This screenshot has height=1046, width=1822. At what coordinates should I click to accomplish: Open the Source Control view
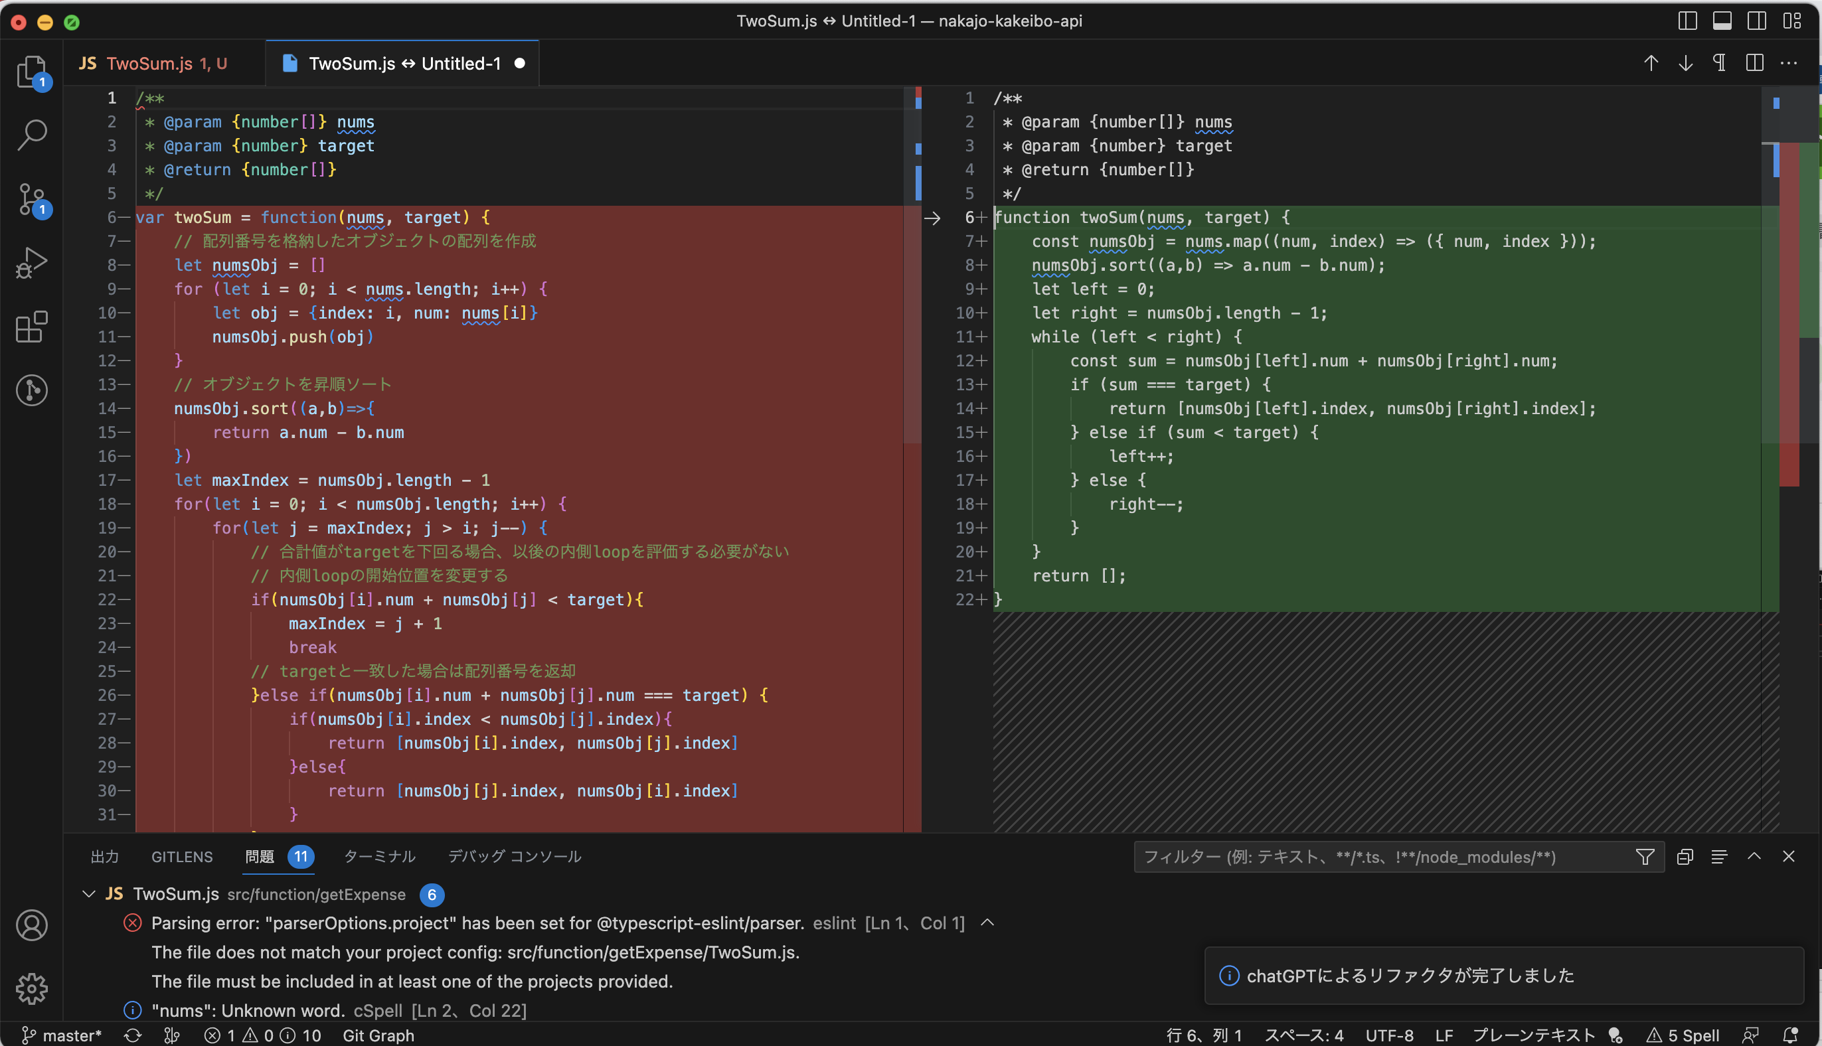tap(32, 199)
